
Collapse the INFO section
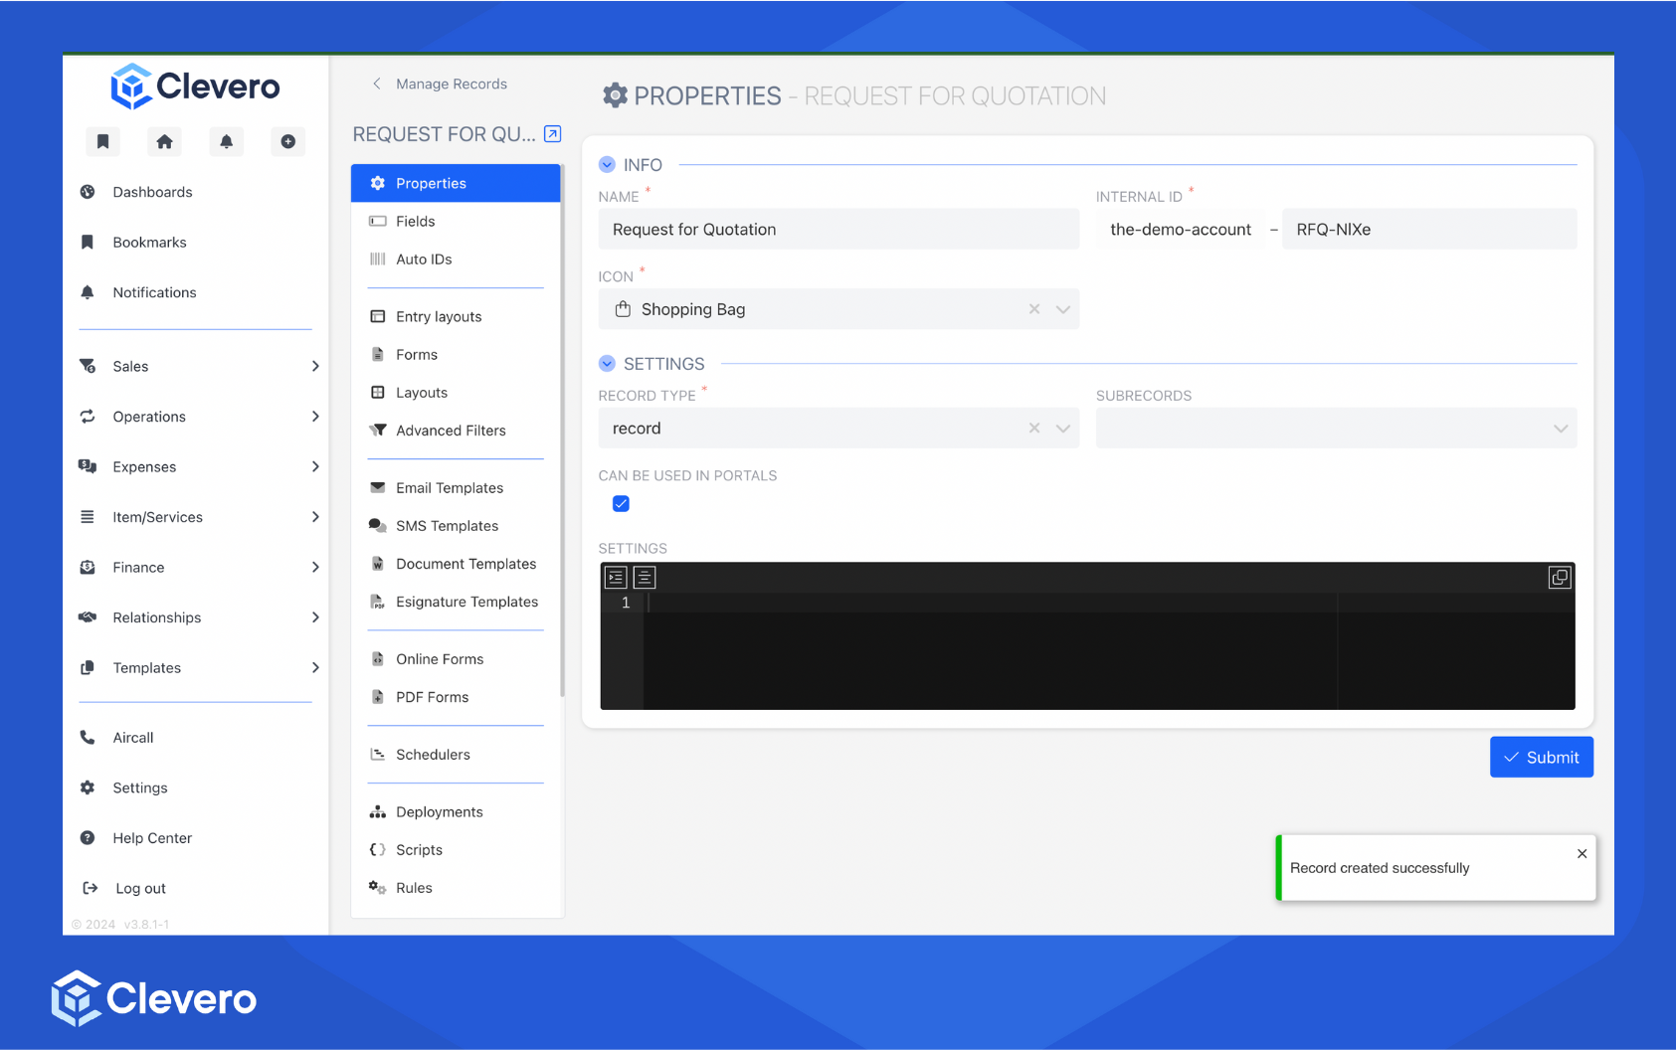pos(607,165)
